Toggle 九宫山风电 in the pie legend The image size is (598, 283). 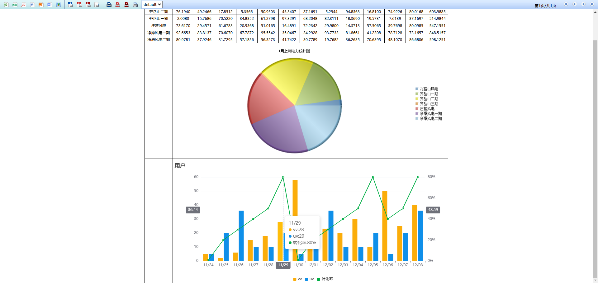pyautogui.click(x=427, y=89)
